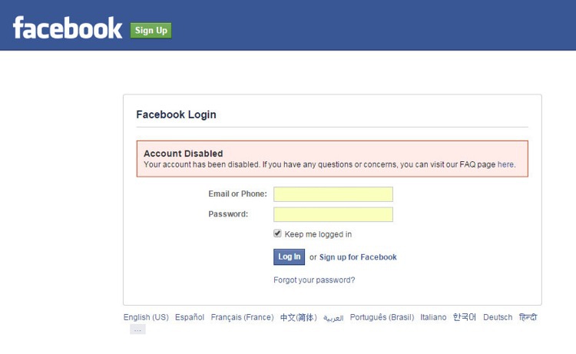The width and height of the screenshot is (576, 354).
Task: Click the green Sign Up button
Action: pos(151,30)
